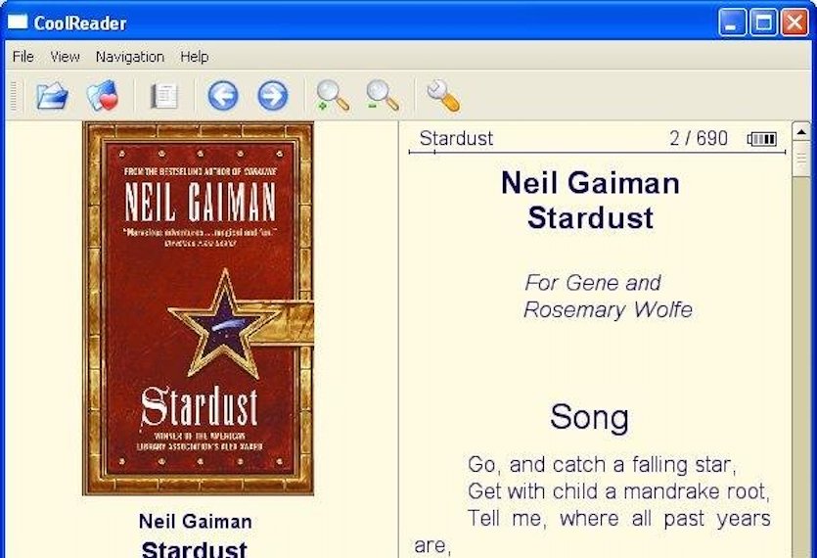Click the Stardust book cover image

point(199,308)
